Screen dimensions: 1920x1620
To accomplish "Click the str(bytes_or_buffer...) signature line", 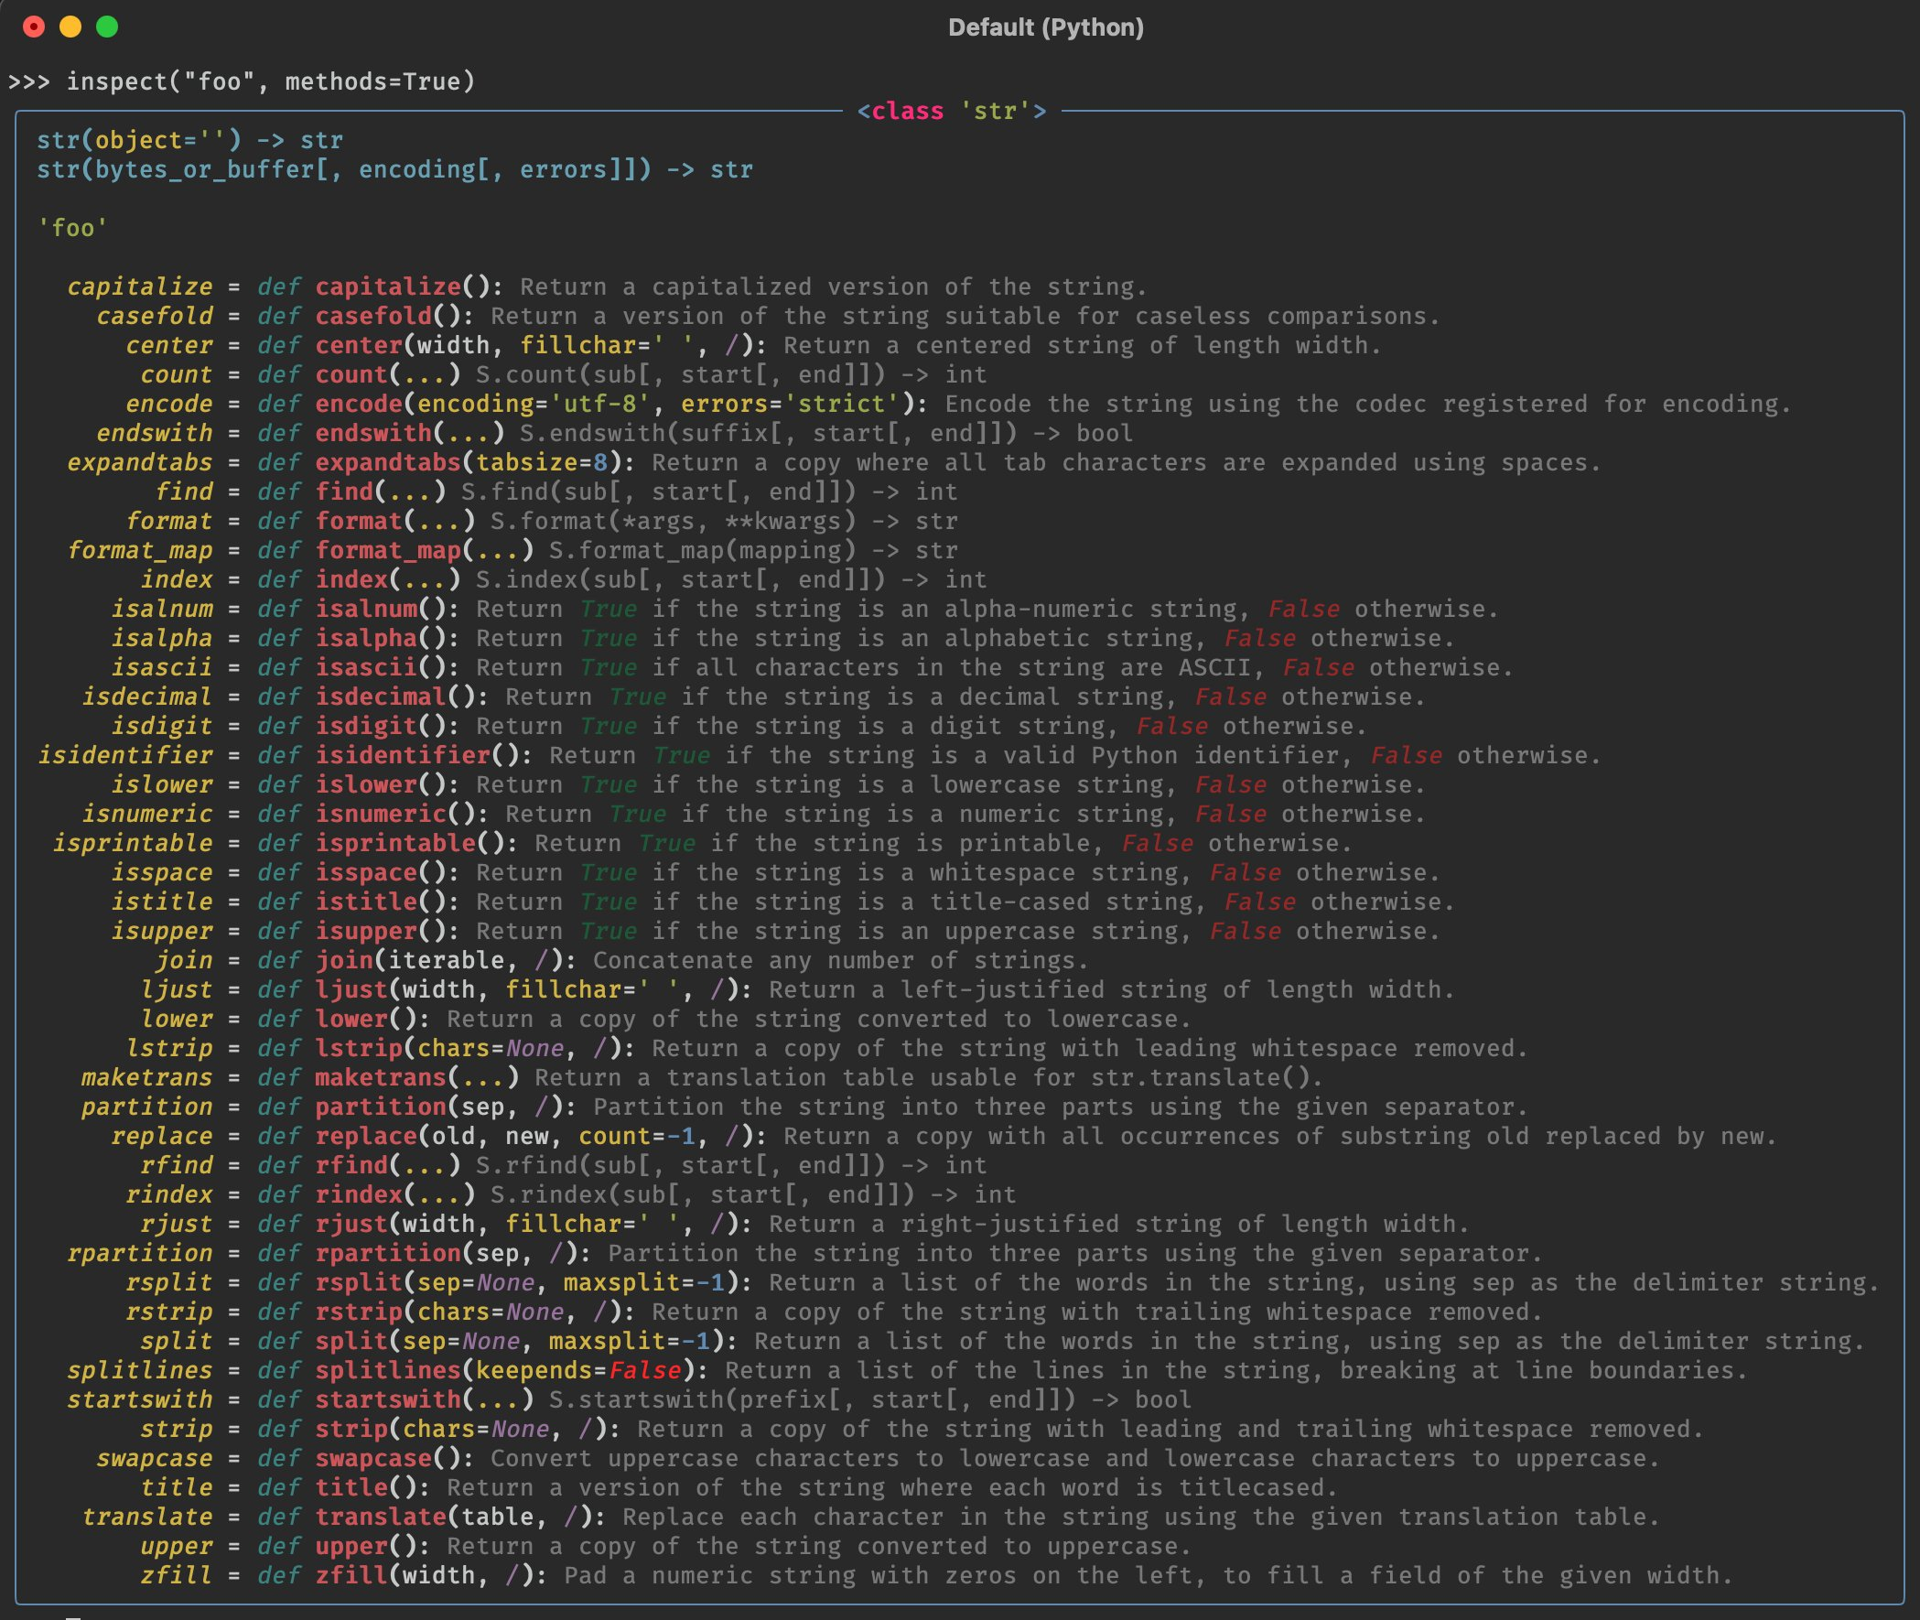I will [394, 170].
